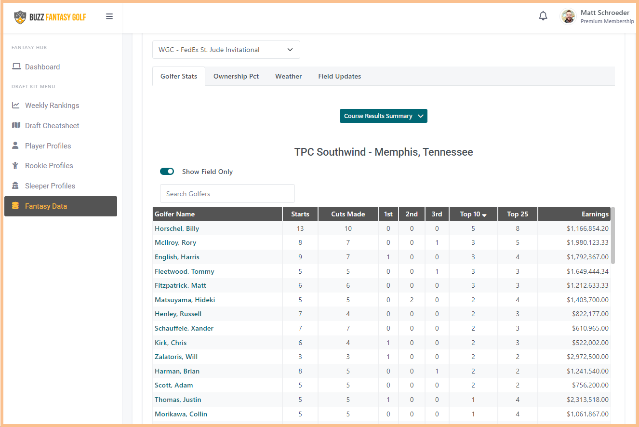Image resolution: width=639 pixels, height=427 pixels.
Task: Open Fleetwood, Tommy golfer link
Action: 185,271
